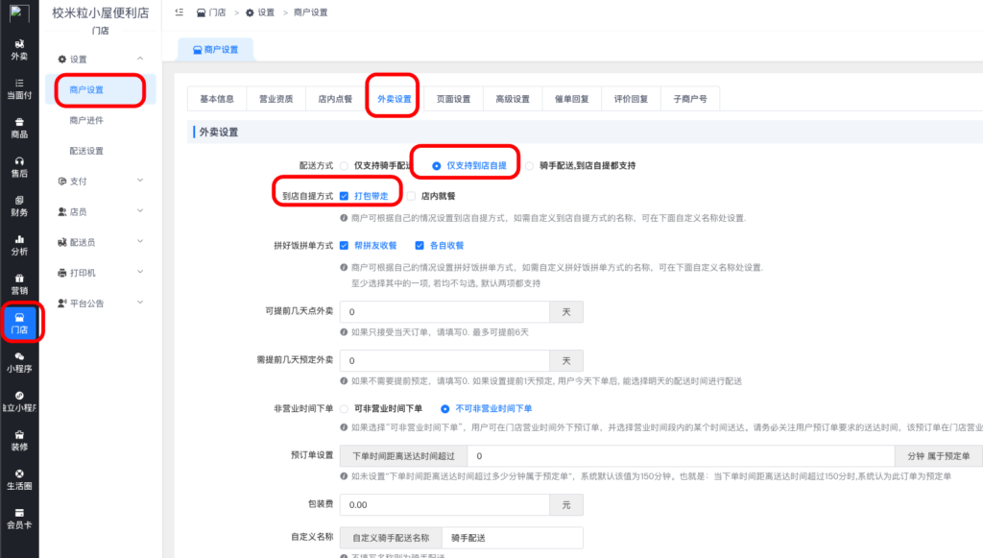This screenshot has height=558, width=983.
Task: Collapse the sidebar using the top-left toggle icon
Action: (179, 12)
